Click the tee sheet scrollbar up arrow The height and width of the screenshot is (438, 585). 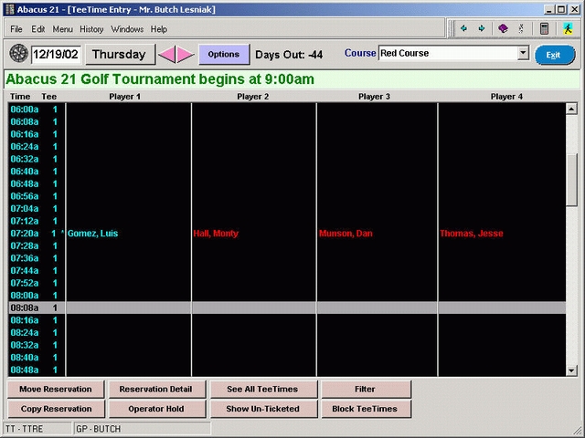[x=571, y=109]
